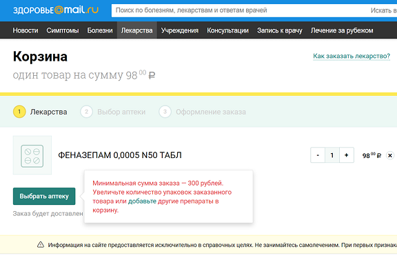Open the Симптомы section
This screenshot has height=258, width=397.
click(63, 30)
